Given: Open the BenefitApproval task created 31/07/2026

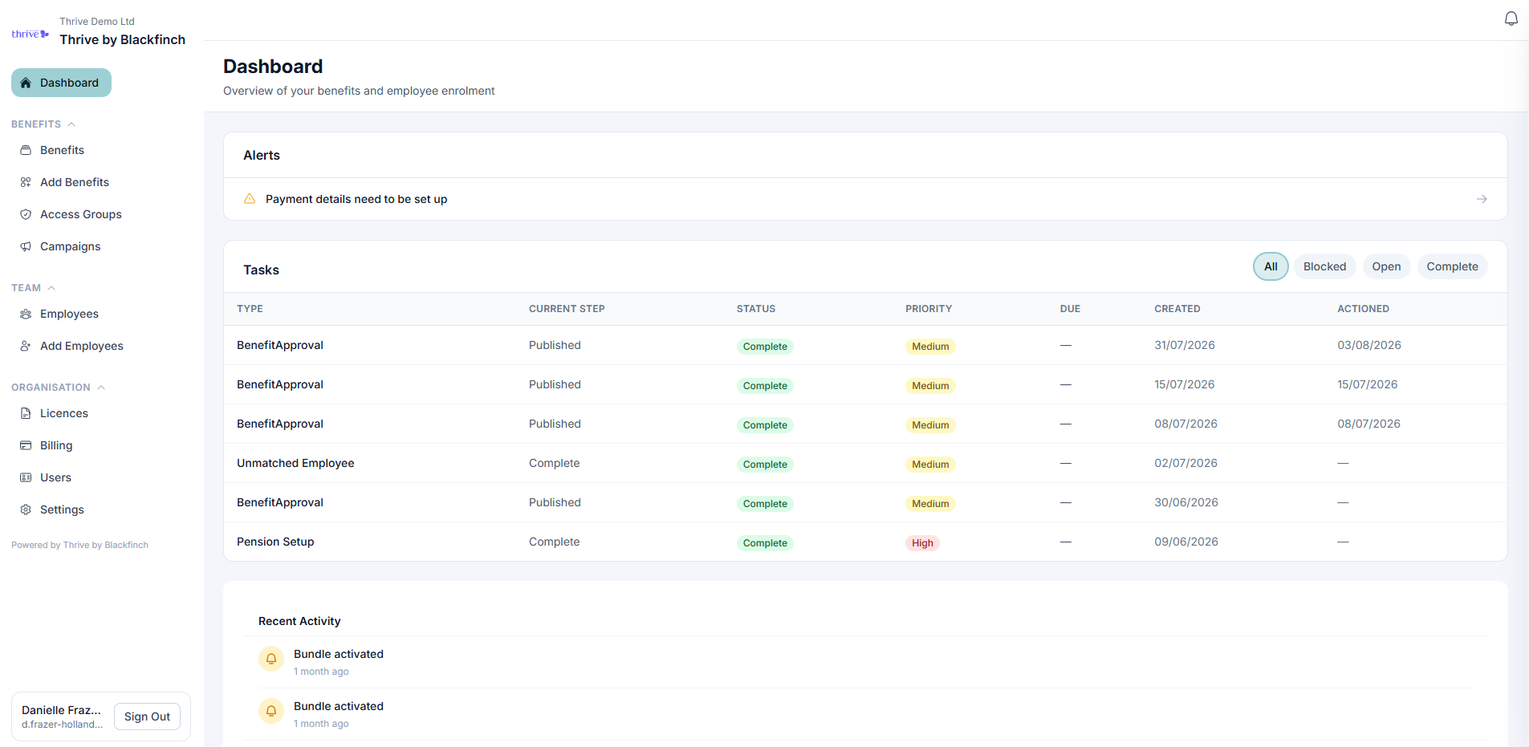Looking at the screenshot, I should [x=865, y=345].
